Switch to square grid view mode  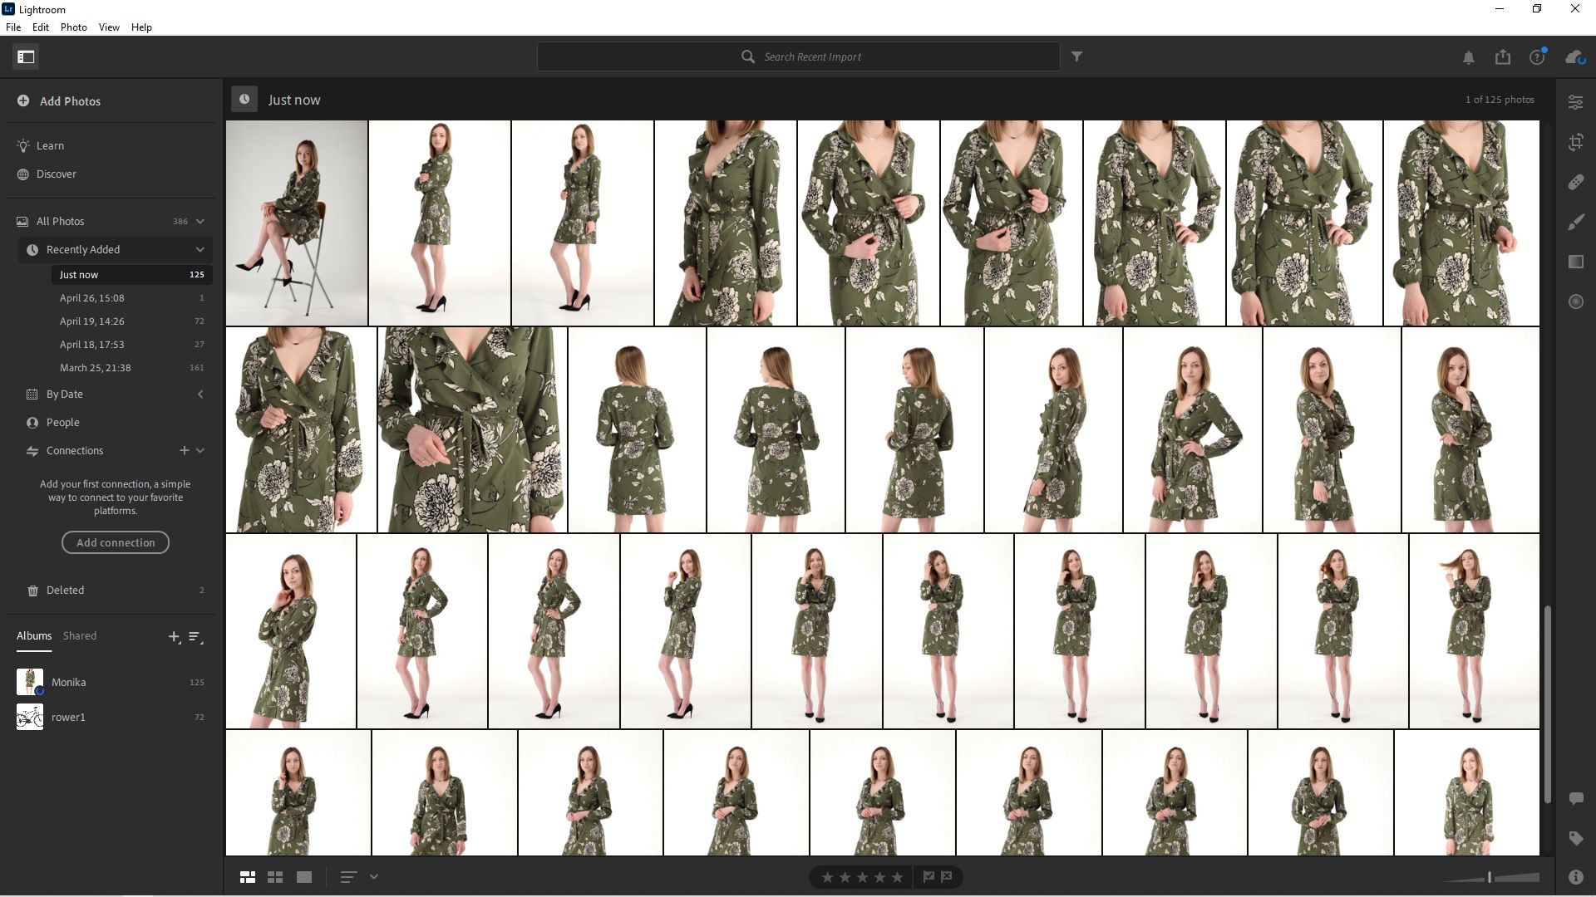(274, 876)
